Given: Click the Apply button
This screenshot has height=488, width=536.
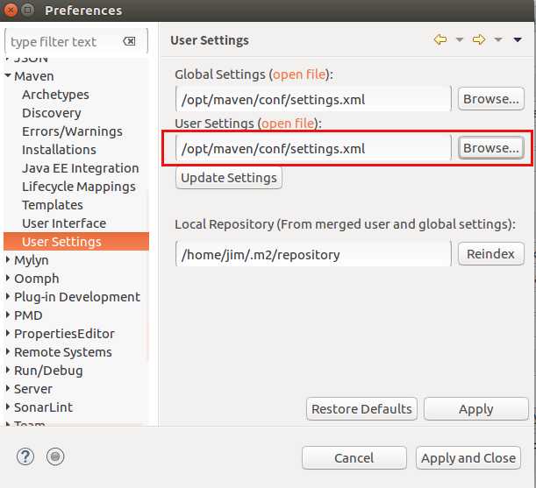Looking at the screenshot, I should coord(476,409).
